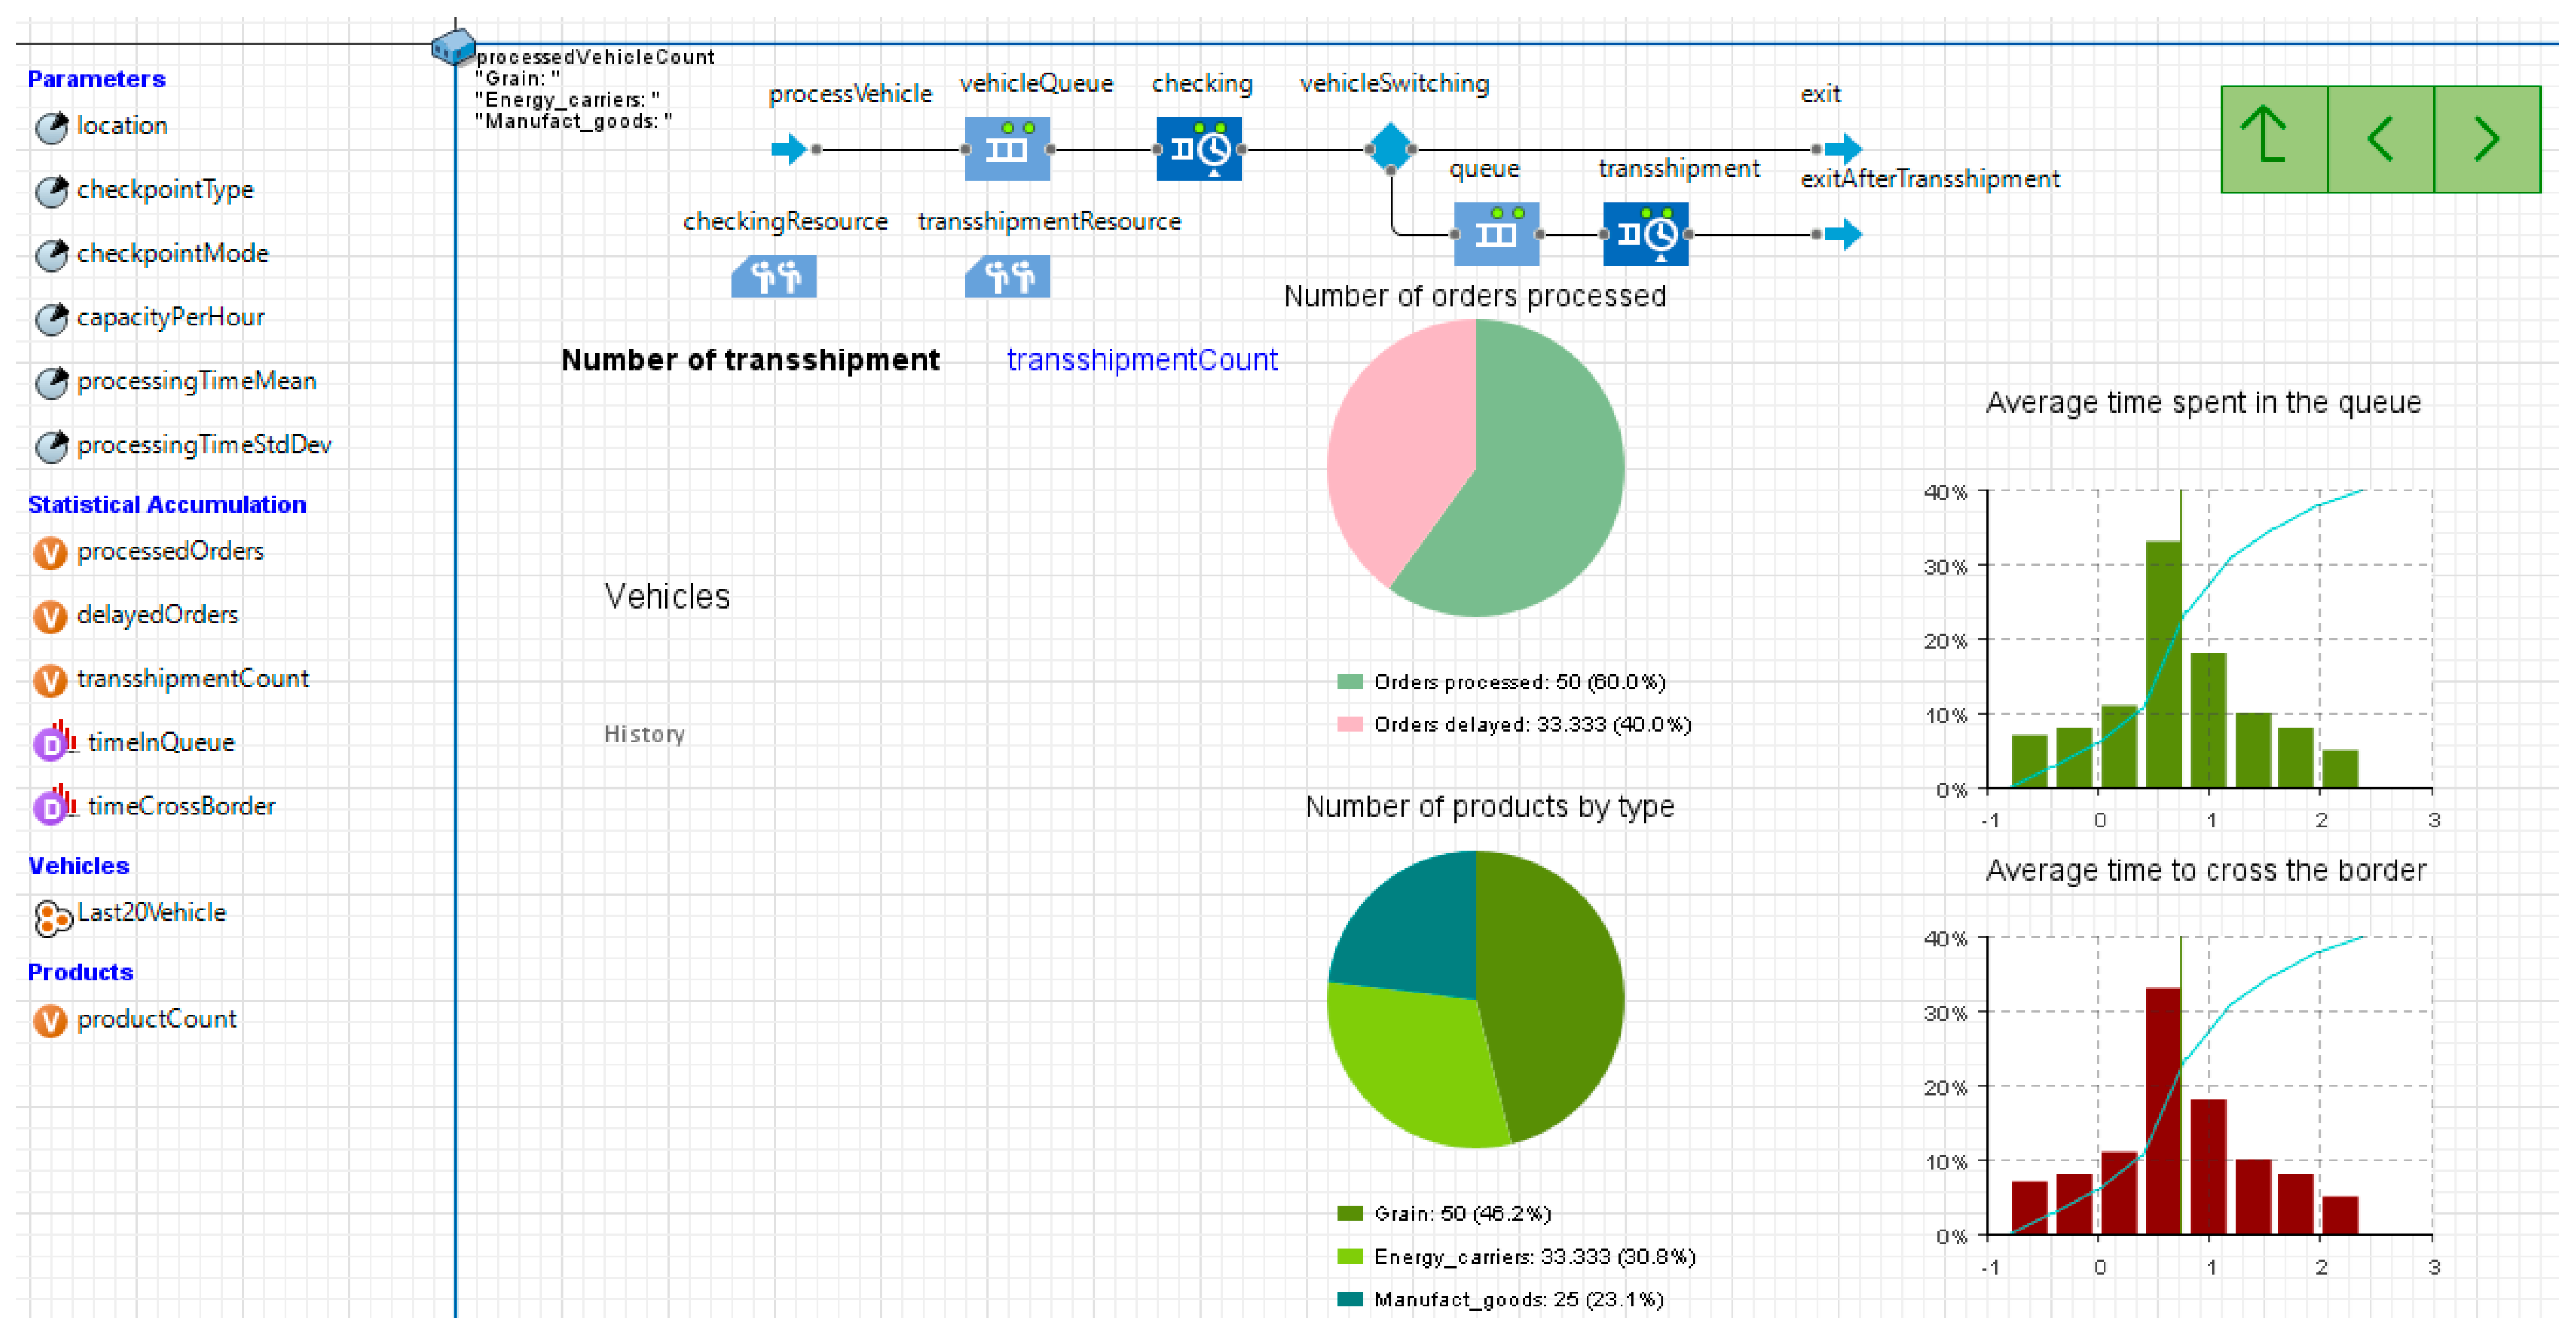Click the checkingResource pool icon
Viewport: 2576px width, 1330px height.
773,276
